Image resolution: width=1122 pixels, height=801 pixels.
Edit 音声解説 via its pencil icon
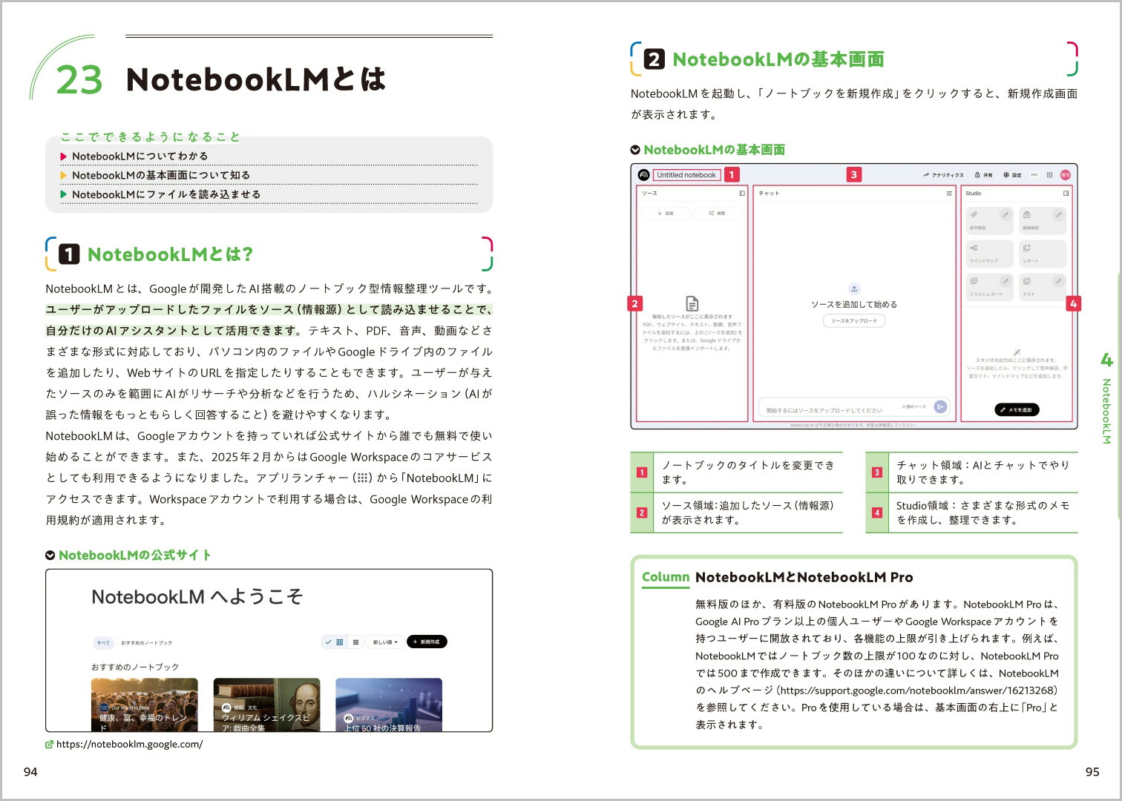[x=1005, y=214]
